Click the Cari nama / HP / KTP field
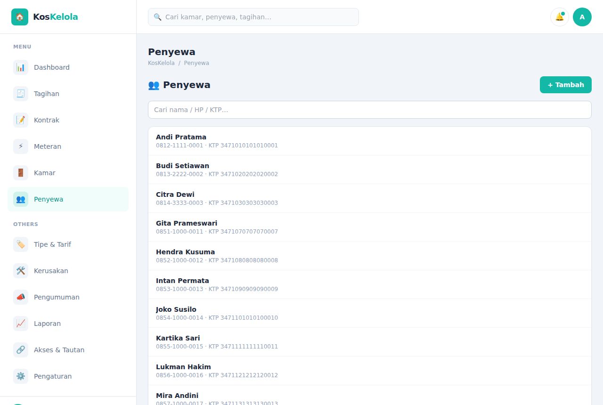Viewport: 603px width, 405px height. pyautogui.click(x=370, y=110)
